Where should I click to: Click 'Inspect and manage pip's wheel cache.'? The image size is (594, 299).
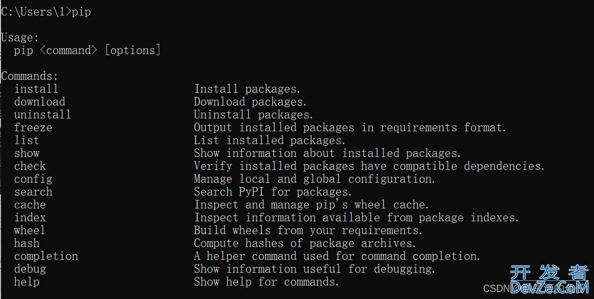(311, 205)
